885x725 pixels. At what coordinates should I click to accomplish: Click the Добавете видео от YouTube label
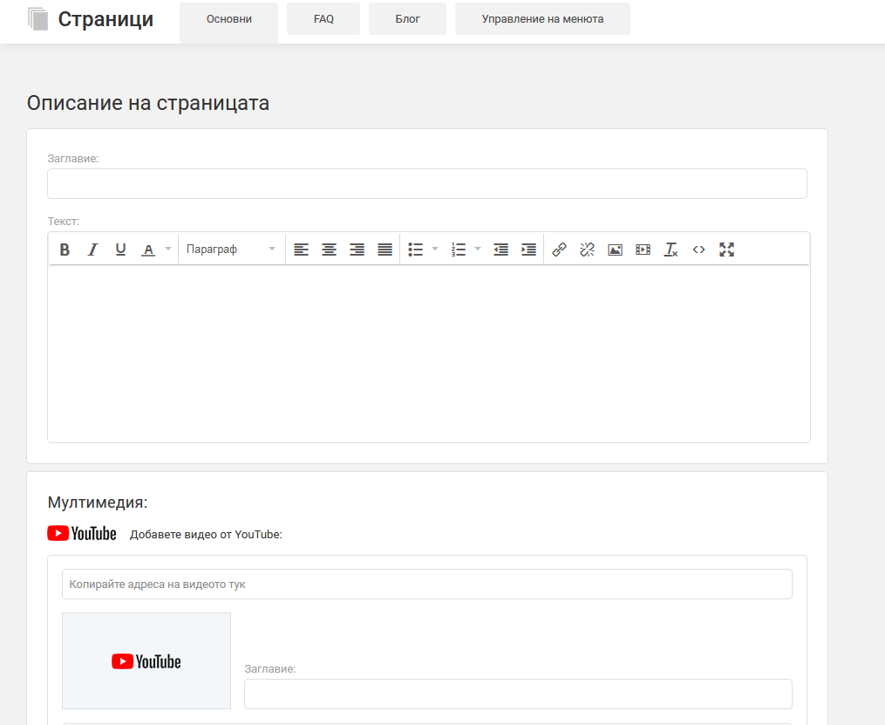tap(206, 534)
